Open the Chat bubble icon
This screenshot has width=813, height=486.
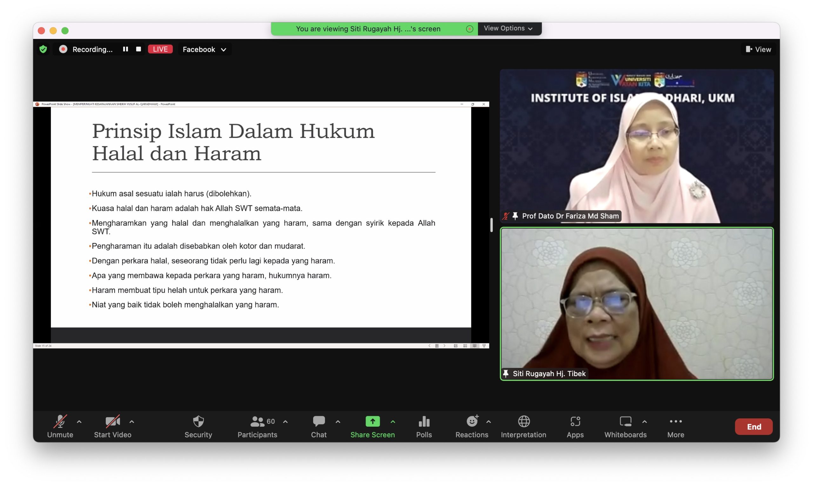[x=319, y=422]
